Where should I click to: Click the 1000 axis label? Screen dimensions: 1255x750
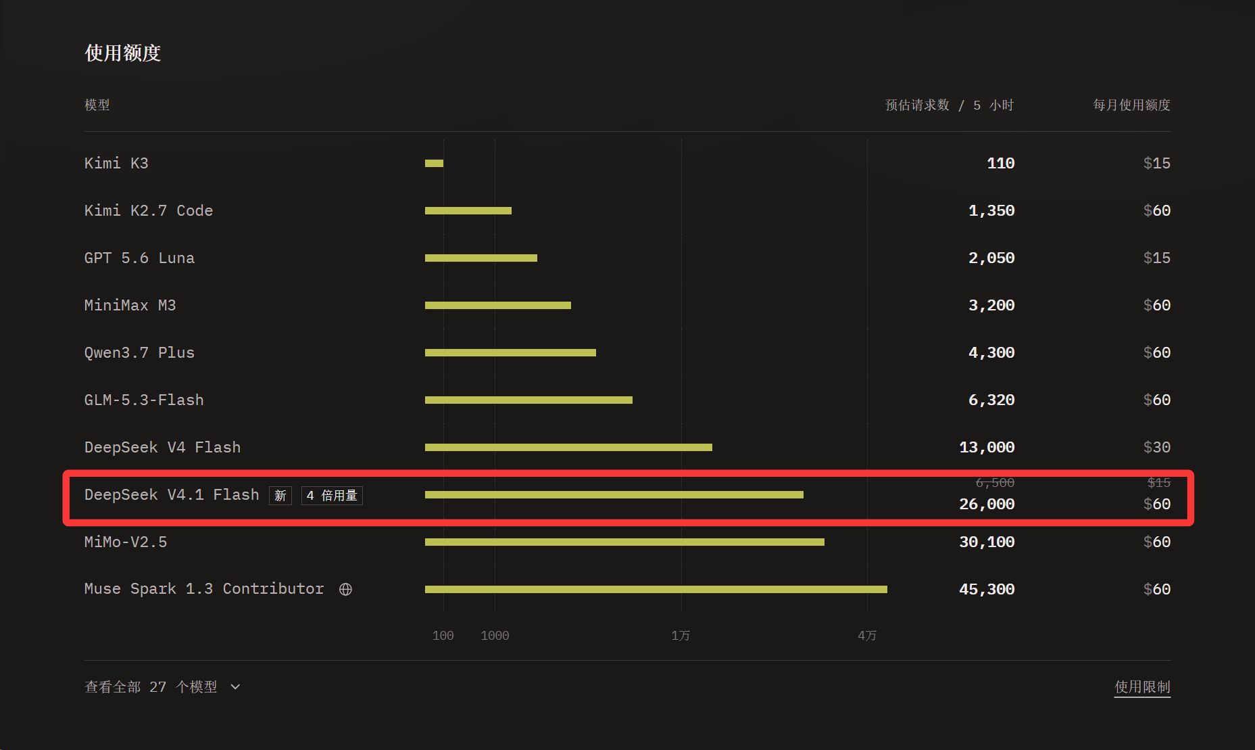[x=495, y=636]
